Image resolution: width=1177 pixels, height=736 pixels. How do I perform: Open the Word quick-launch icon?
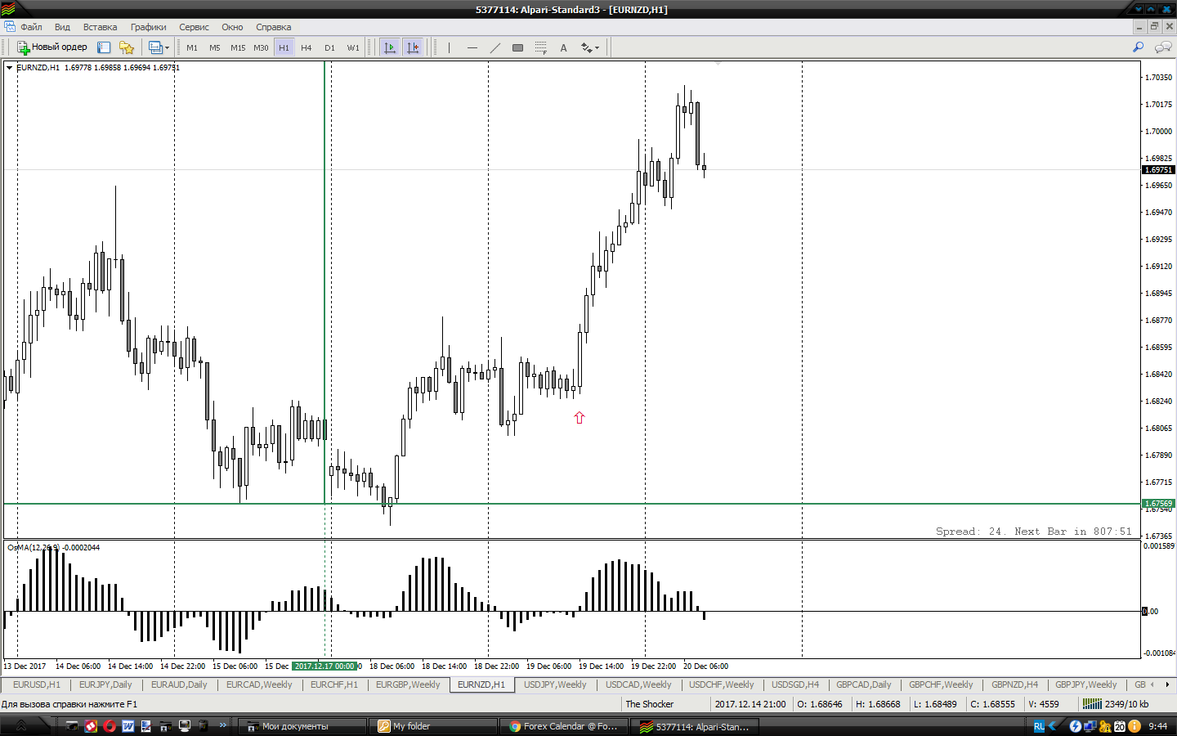click(x=128, y=726)
